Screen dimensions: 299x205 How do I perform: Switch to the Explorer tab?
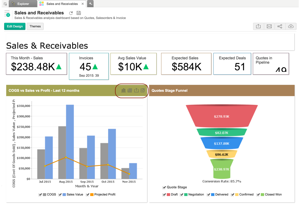point(23,4)
